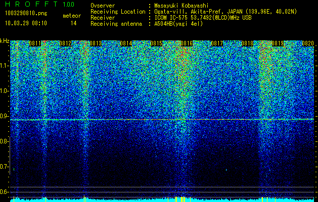Click the 0817 time marker
The image size is (318, 202).
pos(217,43)
